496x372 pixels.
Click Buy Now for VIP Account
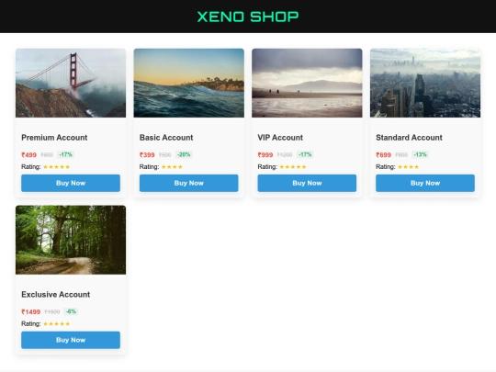click(307, 183)
